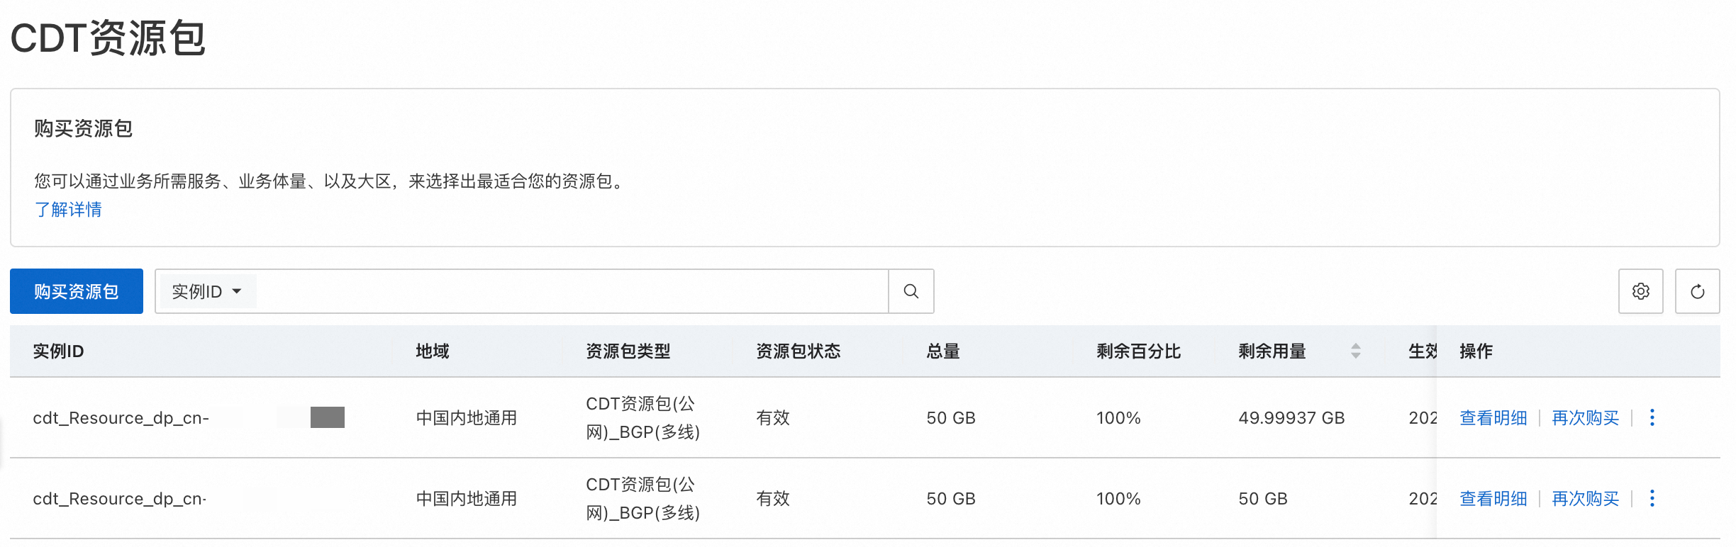Click 有效 status in first row
Viewport: 1736px width, 547px height.
pos(773,417)
